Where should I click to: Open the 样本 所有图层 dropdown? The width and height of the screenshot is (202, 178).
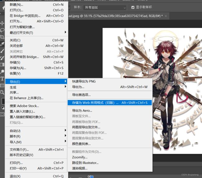point(105,7)
